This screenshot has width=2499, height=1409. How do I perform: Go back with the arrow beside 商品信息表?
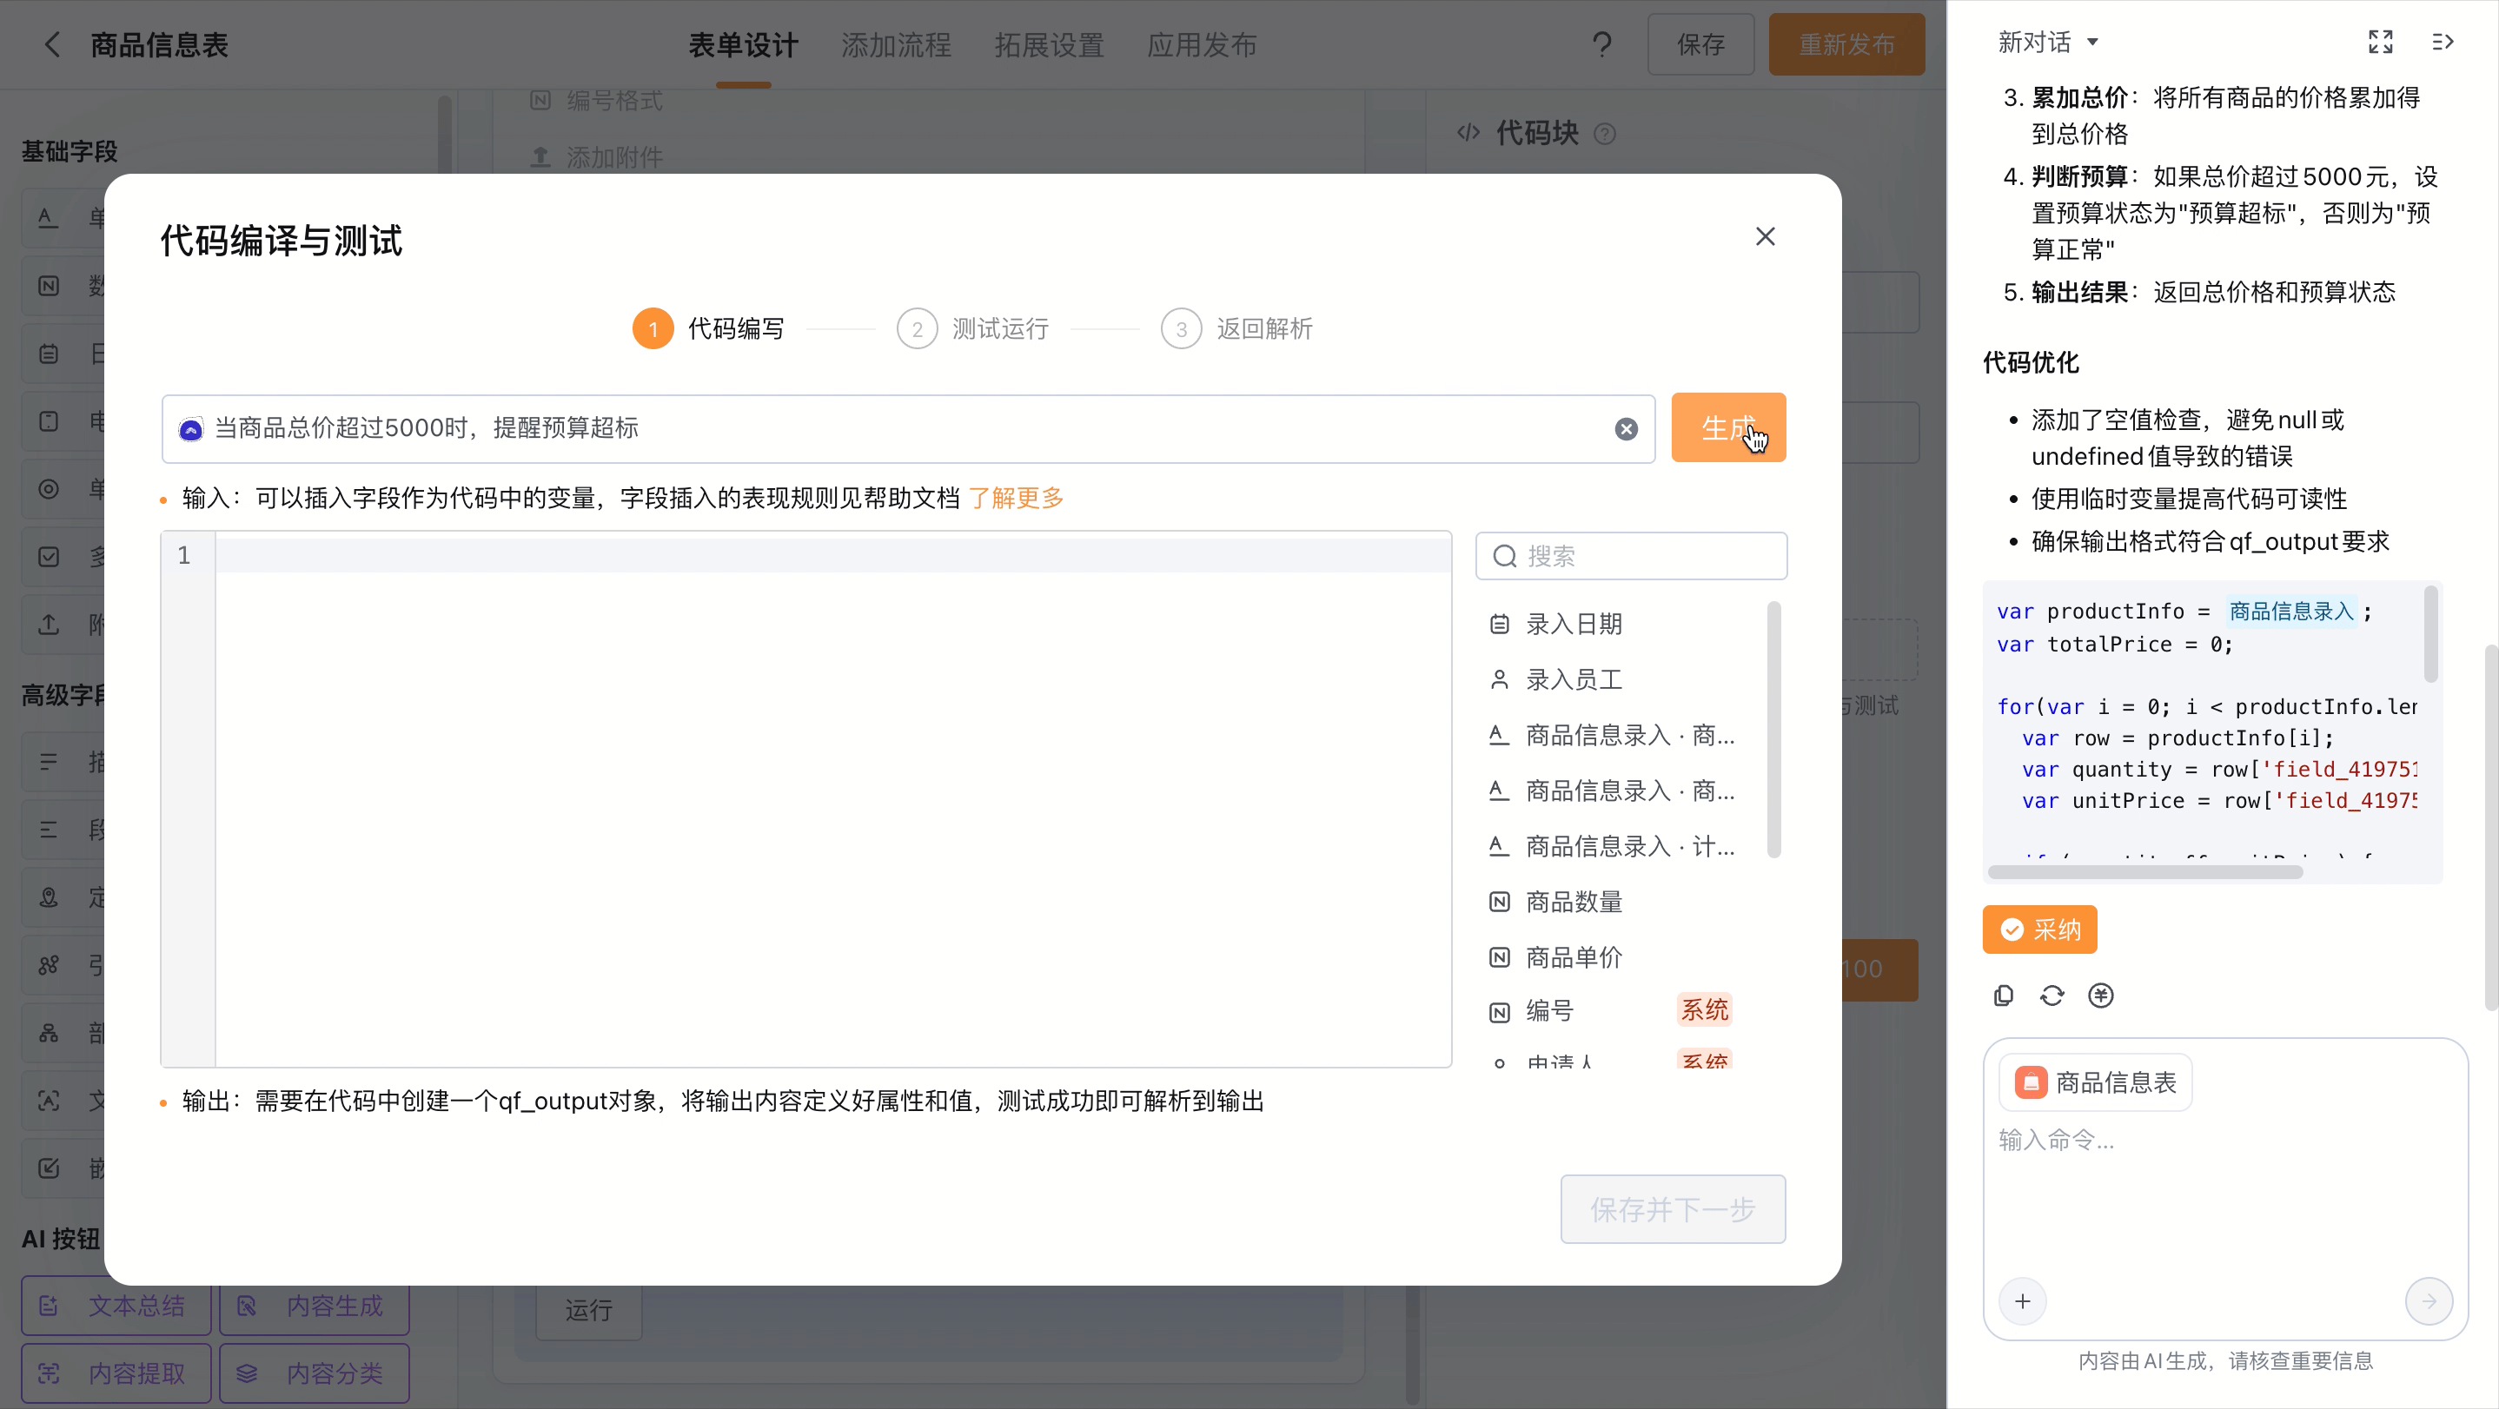click(52, 44)
